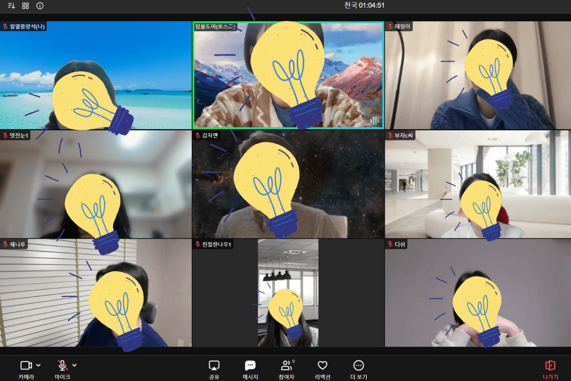Click the name label 일열중앙석(나)
This screenshot has width=571, height=381.
point(27,26)
